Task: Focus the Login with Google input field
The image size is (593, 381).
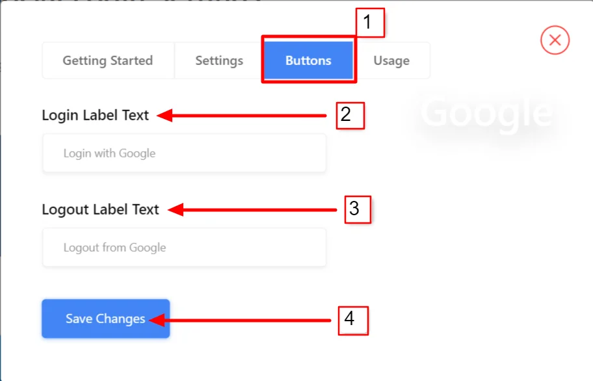Action: 184,153
